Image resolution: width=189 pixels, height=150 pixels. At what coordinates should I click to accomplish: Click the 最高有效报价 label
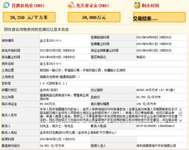[x=11, y=146]
